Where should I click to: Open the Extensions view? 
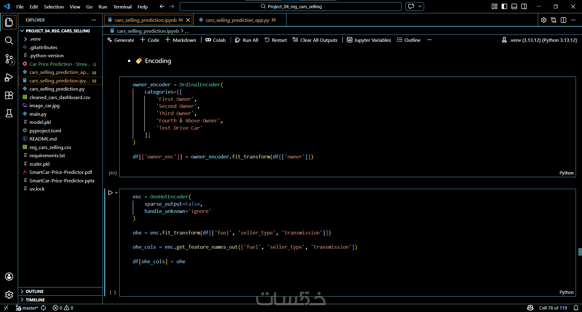click(9, 95)
